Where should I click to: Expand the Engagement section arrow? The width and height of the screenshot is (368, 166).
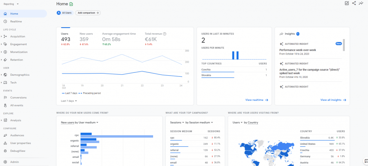click(2, 44)
